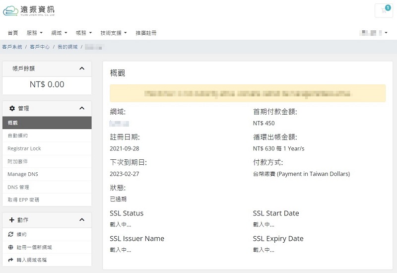Image resolution: width=397 pixels, height=273 pixels.
Task: Click the plus icon beside 動作
Action: click(11, 220)
